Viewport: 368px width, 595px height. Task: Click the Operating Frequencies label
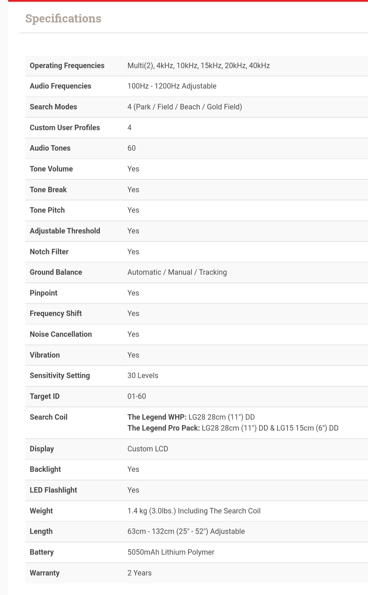click(67, 65)
